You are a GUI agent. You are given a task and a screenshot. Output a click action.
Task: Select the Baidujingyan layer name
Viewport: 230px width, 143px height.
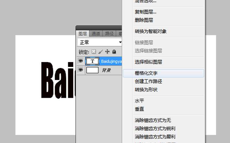(x=111, y=61)
